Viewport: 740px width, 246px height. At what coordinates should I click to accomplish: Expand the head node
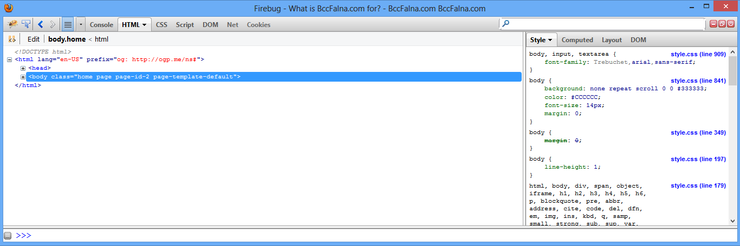(23, 68)
